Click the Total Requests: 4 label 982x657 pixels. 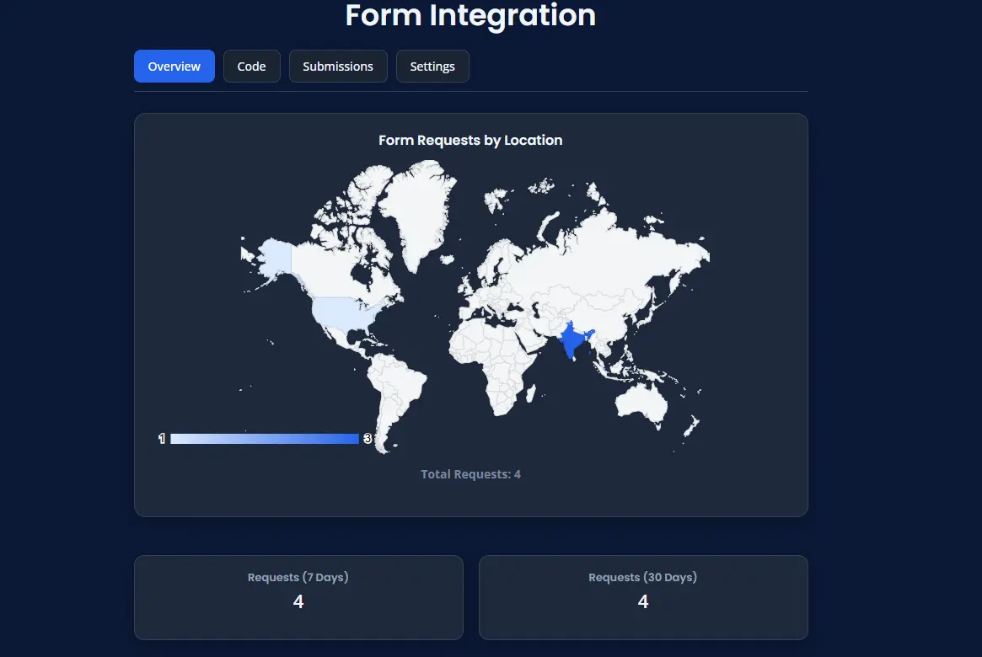470,473
